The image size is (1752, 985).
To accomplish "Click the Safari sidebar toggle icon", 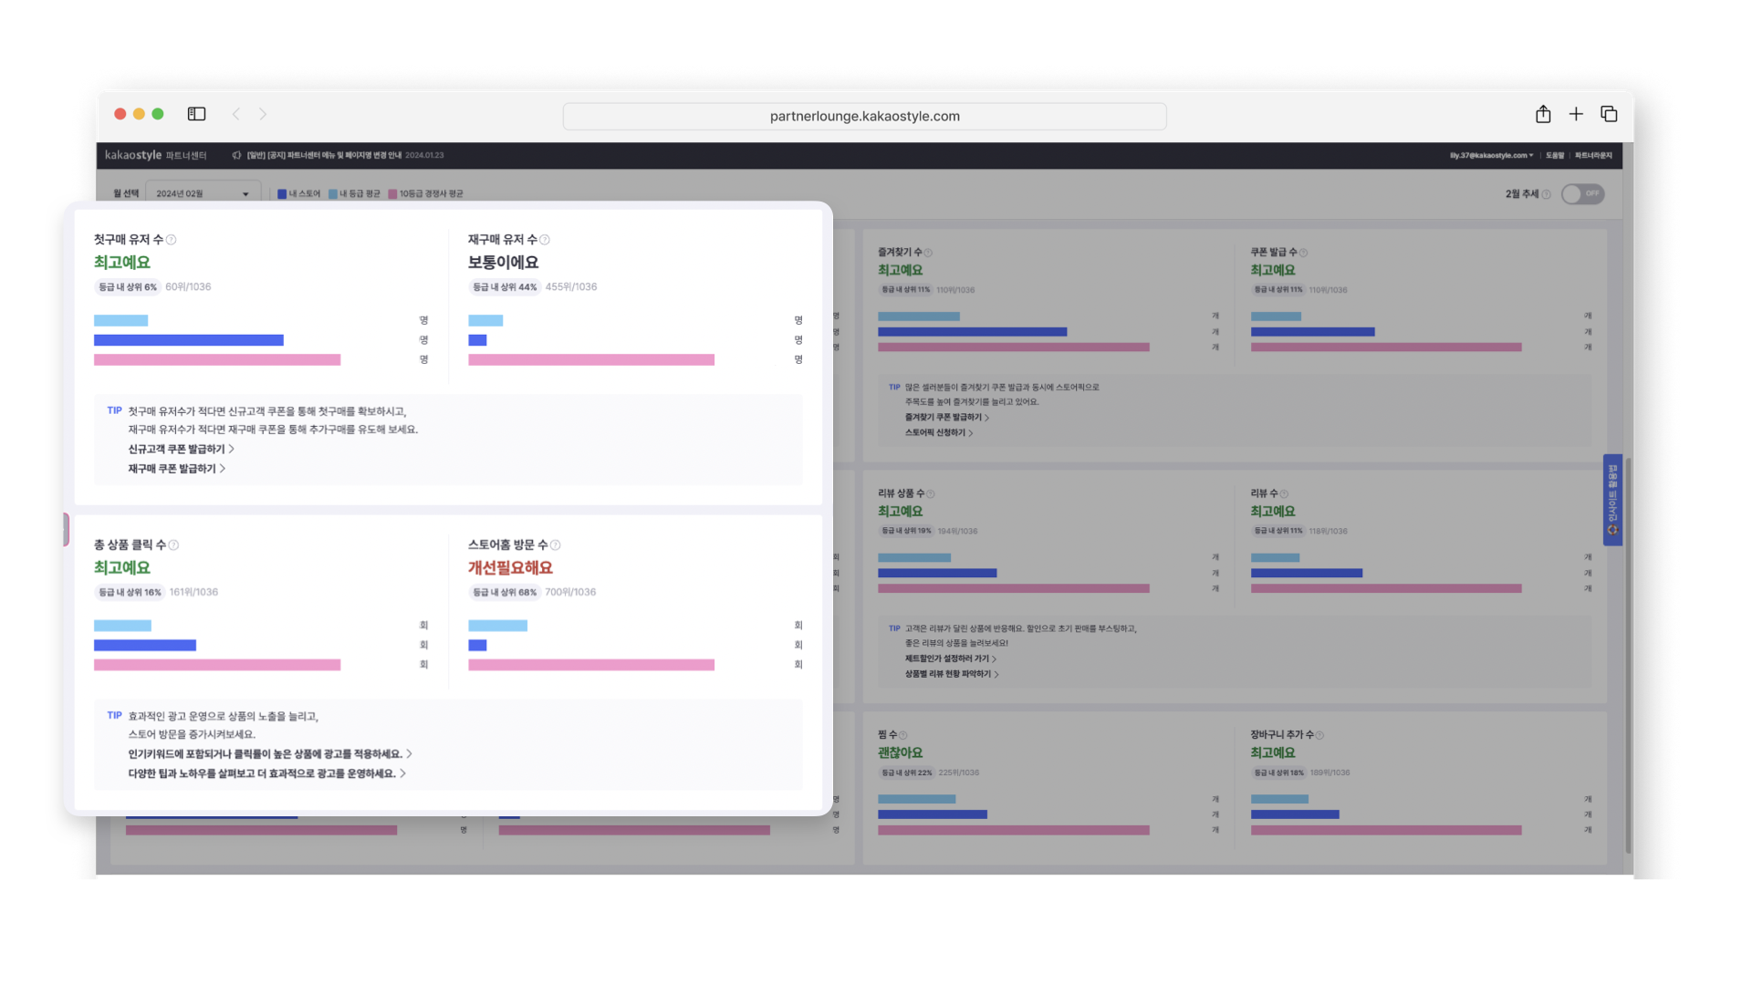I will coord(196,114).
